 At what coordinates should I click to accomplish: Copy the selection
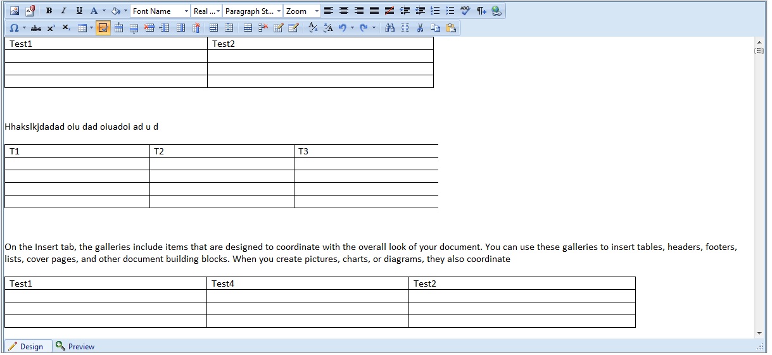click(x=435, y=28)
